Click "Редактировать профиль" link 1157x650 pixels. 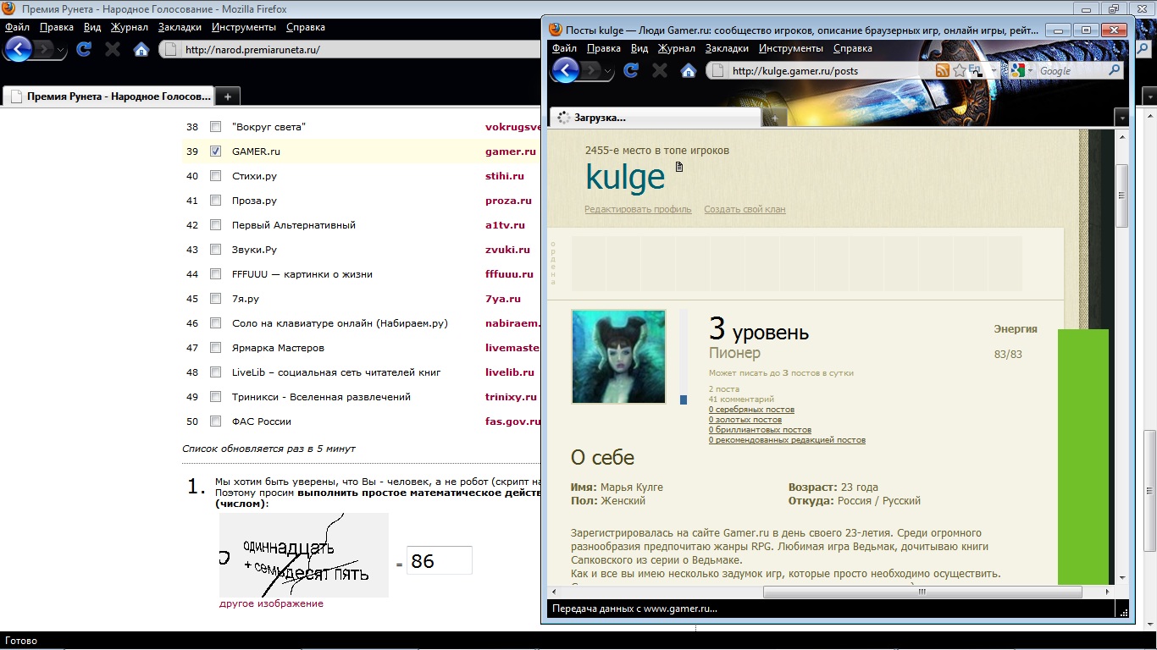click(x=638, y=209)
